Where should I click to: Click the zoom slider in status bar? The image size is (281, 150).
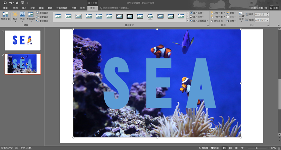[256, 148]
